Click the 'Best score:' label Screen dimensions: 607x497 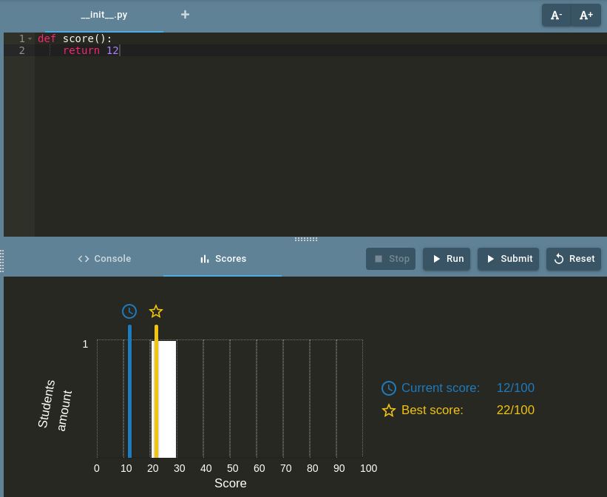click(x=432, y=410)
